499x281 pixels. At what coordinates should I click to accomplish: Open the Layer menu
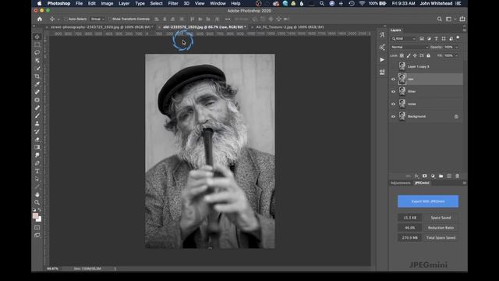[x=124, y=3]
